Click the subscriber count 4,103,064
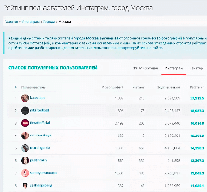207x192 pixels. tap(172, 148)
